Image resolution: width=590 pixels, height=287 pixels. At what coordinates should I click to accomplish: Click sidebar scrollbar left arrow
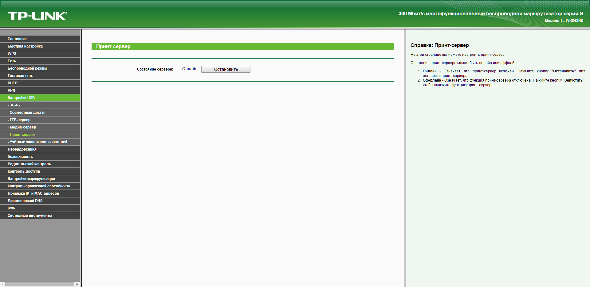click(x=2, y=285)
